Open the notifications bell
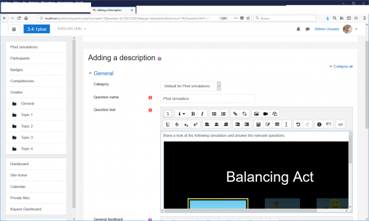Screen dimensions: 369x221 point(298,29)
